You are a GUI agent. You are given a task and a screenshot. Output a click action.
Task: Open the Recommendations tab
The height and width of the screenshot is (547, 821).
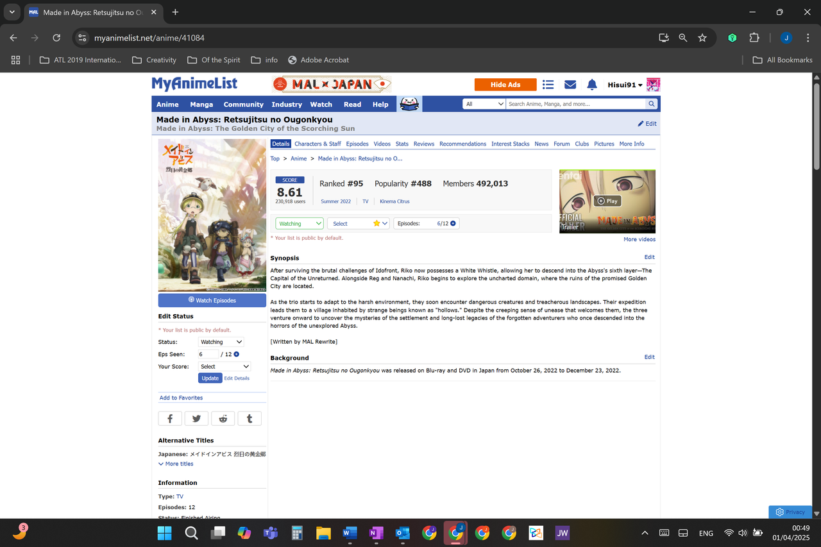click(x=463, y=144)
